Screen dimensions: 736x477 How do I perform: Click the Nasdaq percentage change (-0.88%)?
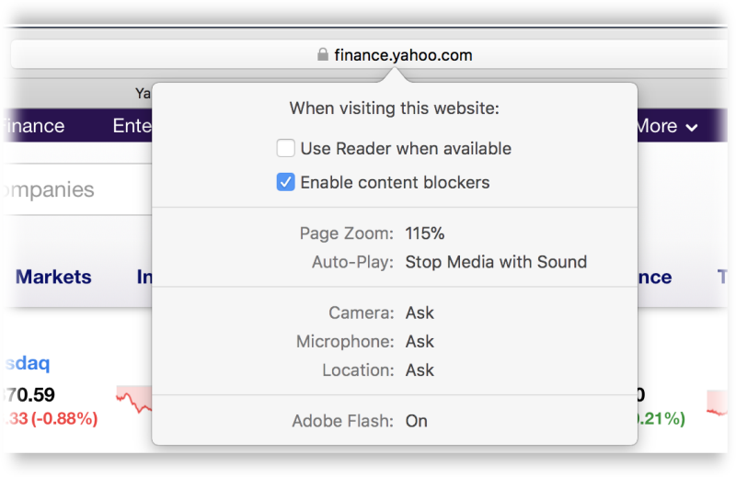tap(64, 418)
